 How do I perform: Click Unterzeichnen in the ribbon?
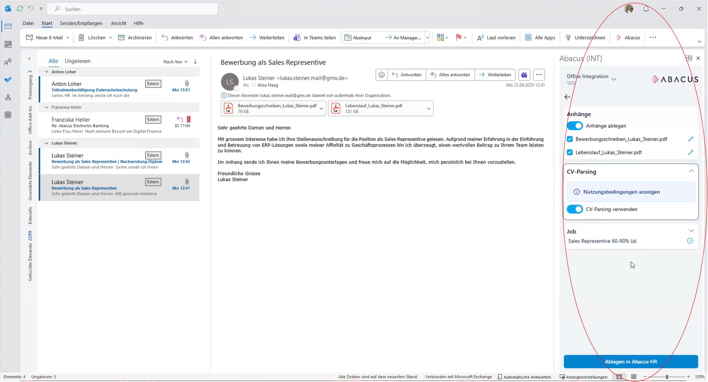coord(585,38)
